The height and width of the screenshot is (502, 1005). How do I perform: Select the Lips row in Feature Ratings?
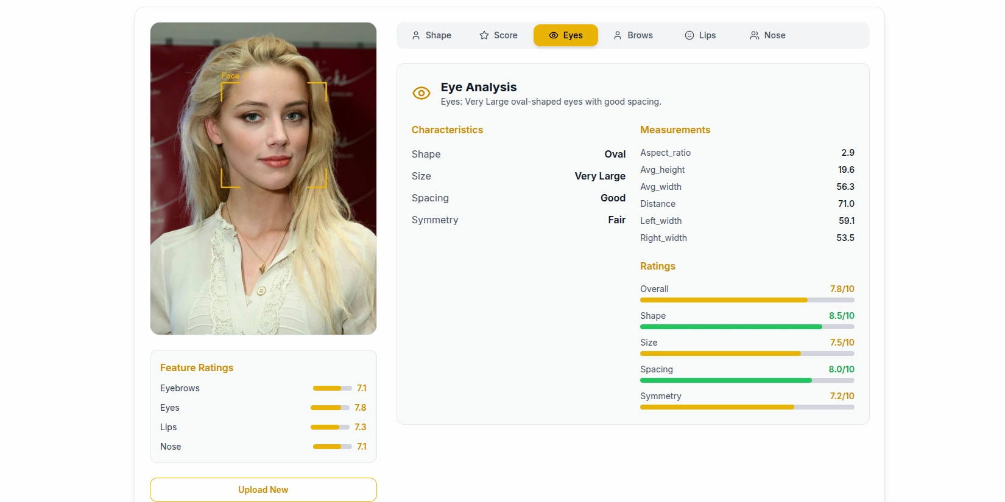click(263, 427)
